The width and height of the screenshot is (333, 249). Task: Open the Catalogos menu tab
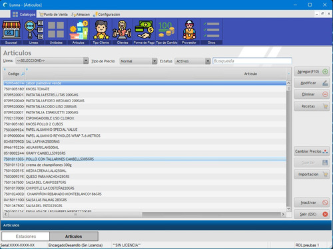23,15
